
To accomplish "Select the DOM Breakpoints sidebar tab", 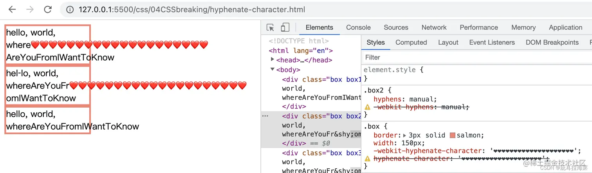I will point(552,42).
